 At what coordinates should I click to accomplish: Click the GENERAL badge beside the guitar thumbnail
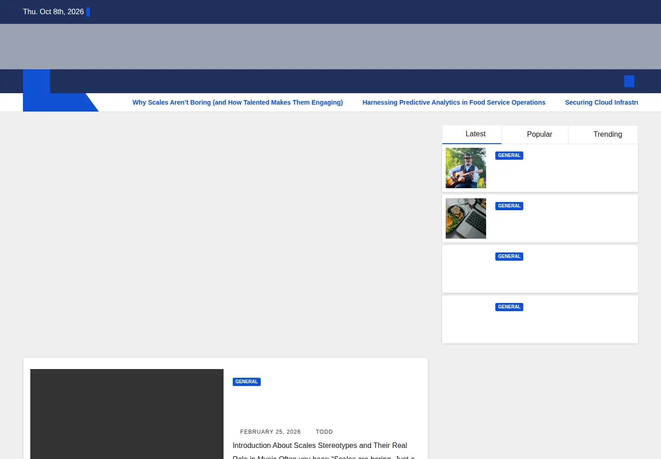coord(509,156)
